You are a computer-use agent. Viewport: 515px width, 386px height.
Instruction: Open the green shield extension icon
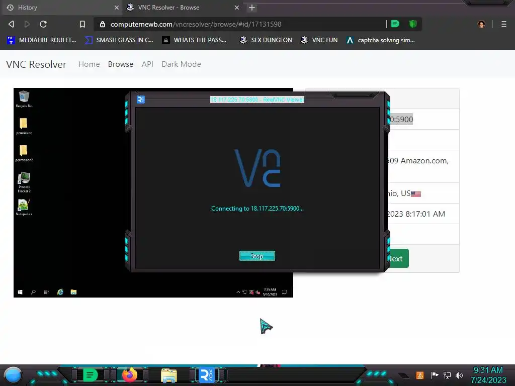413,24
